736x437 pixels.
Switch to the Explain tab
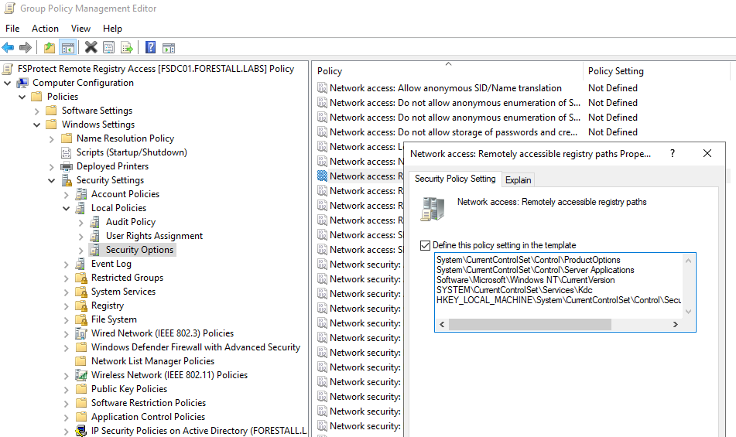[518, 179]
